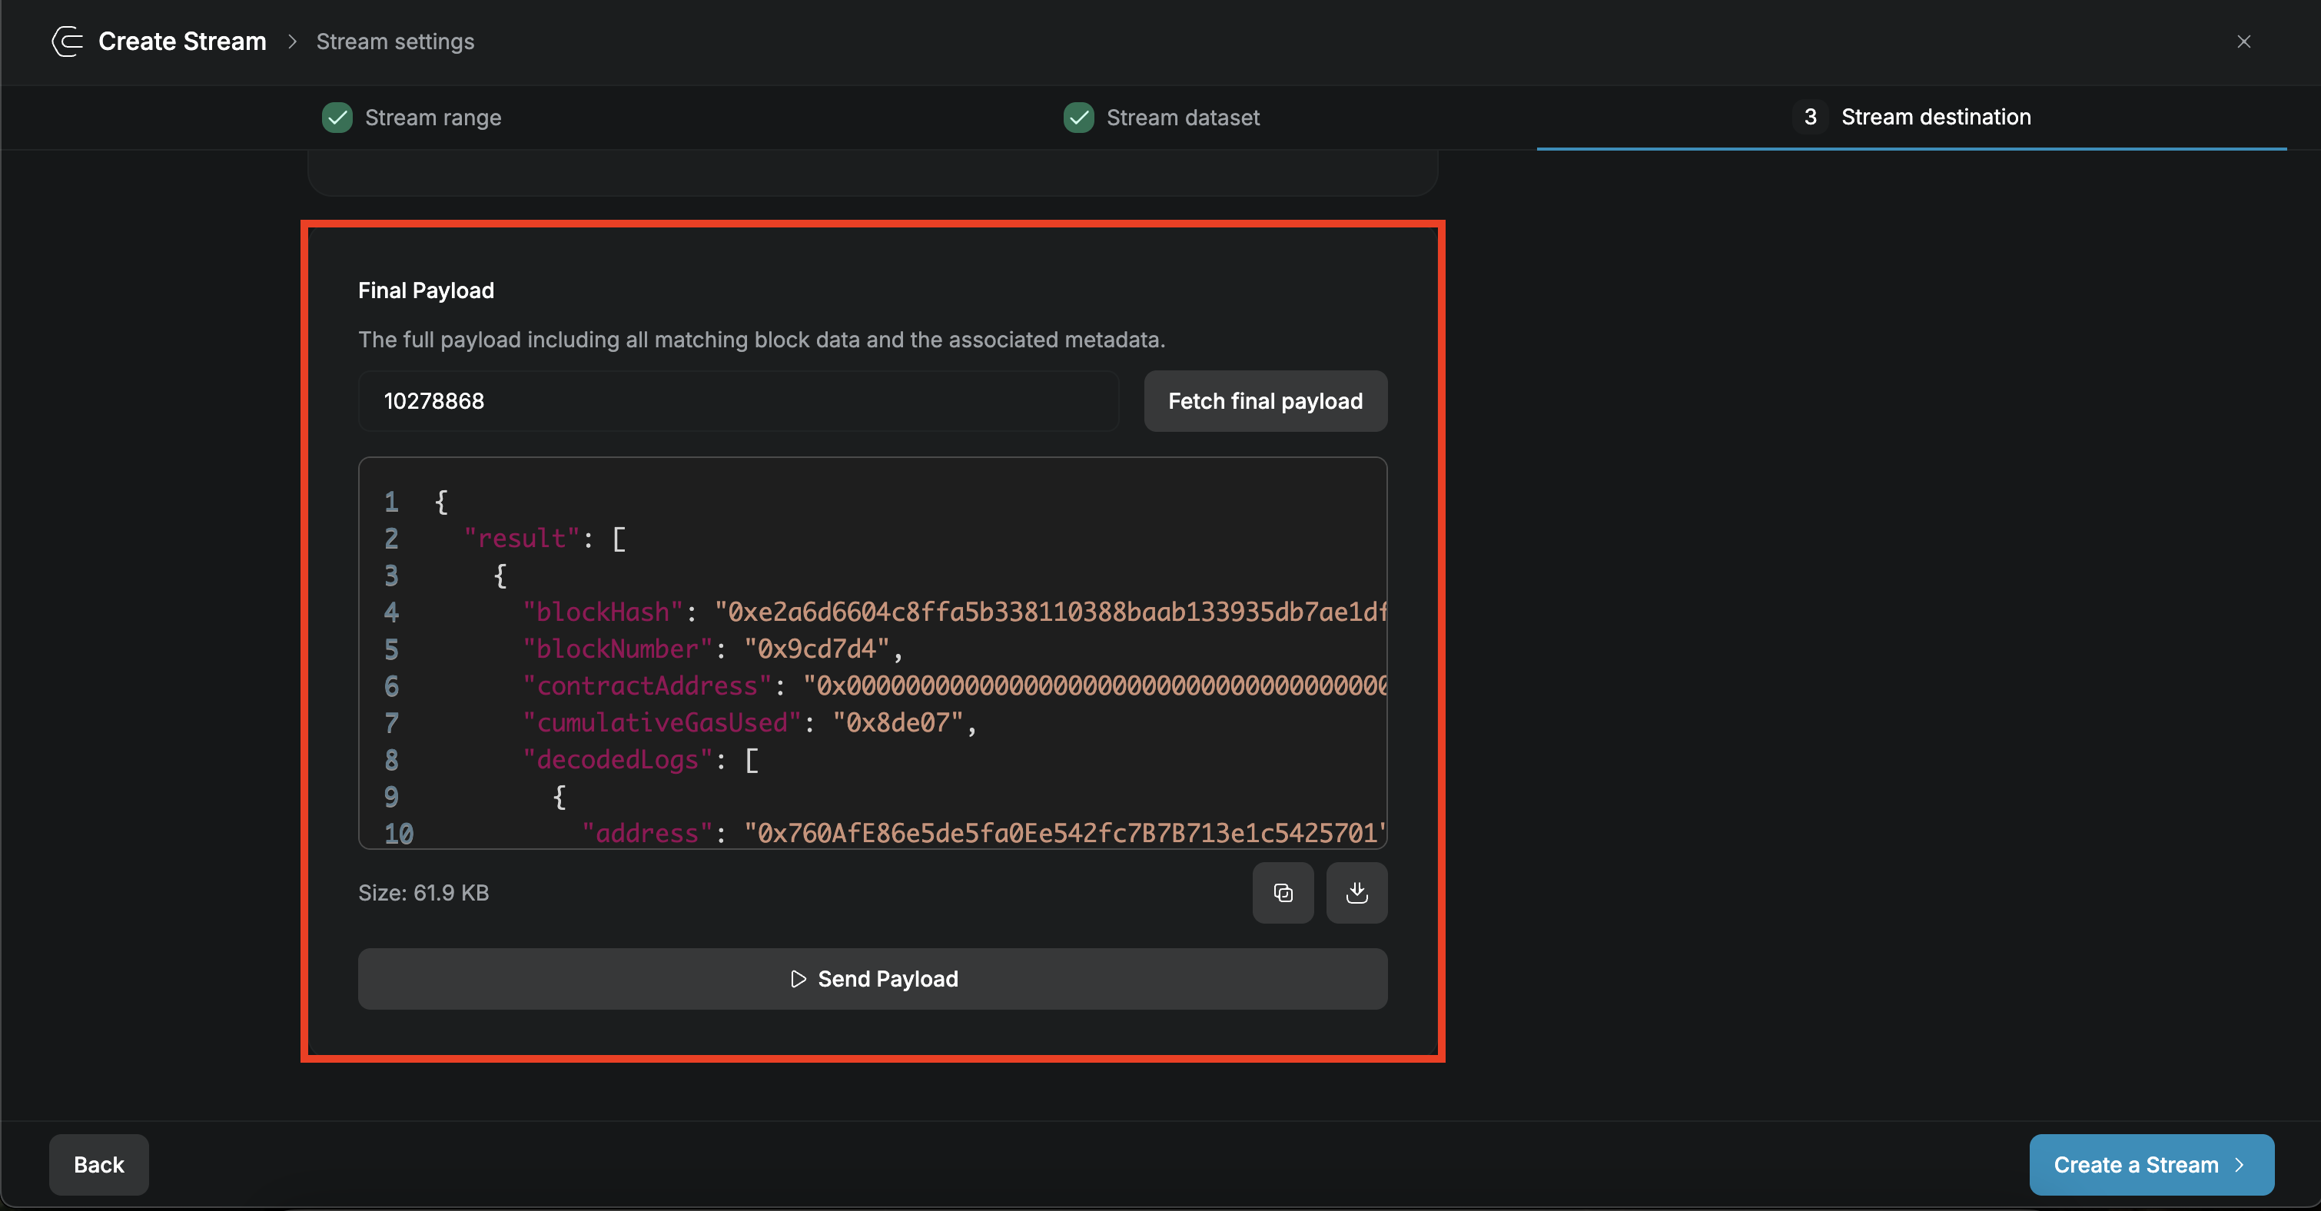Select the step number 3 indicator
This screenshot has height=1211, width=2321.
click(1810, 116)
